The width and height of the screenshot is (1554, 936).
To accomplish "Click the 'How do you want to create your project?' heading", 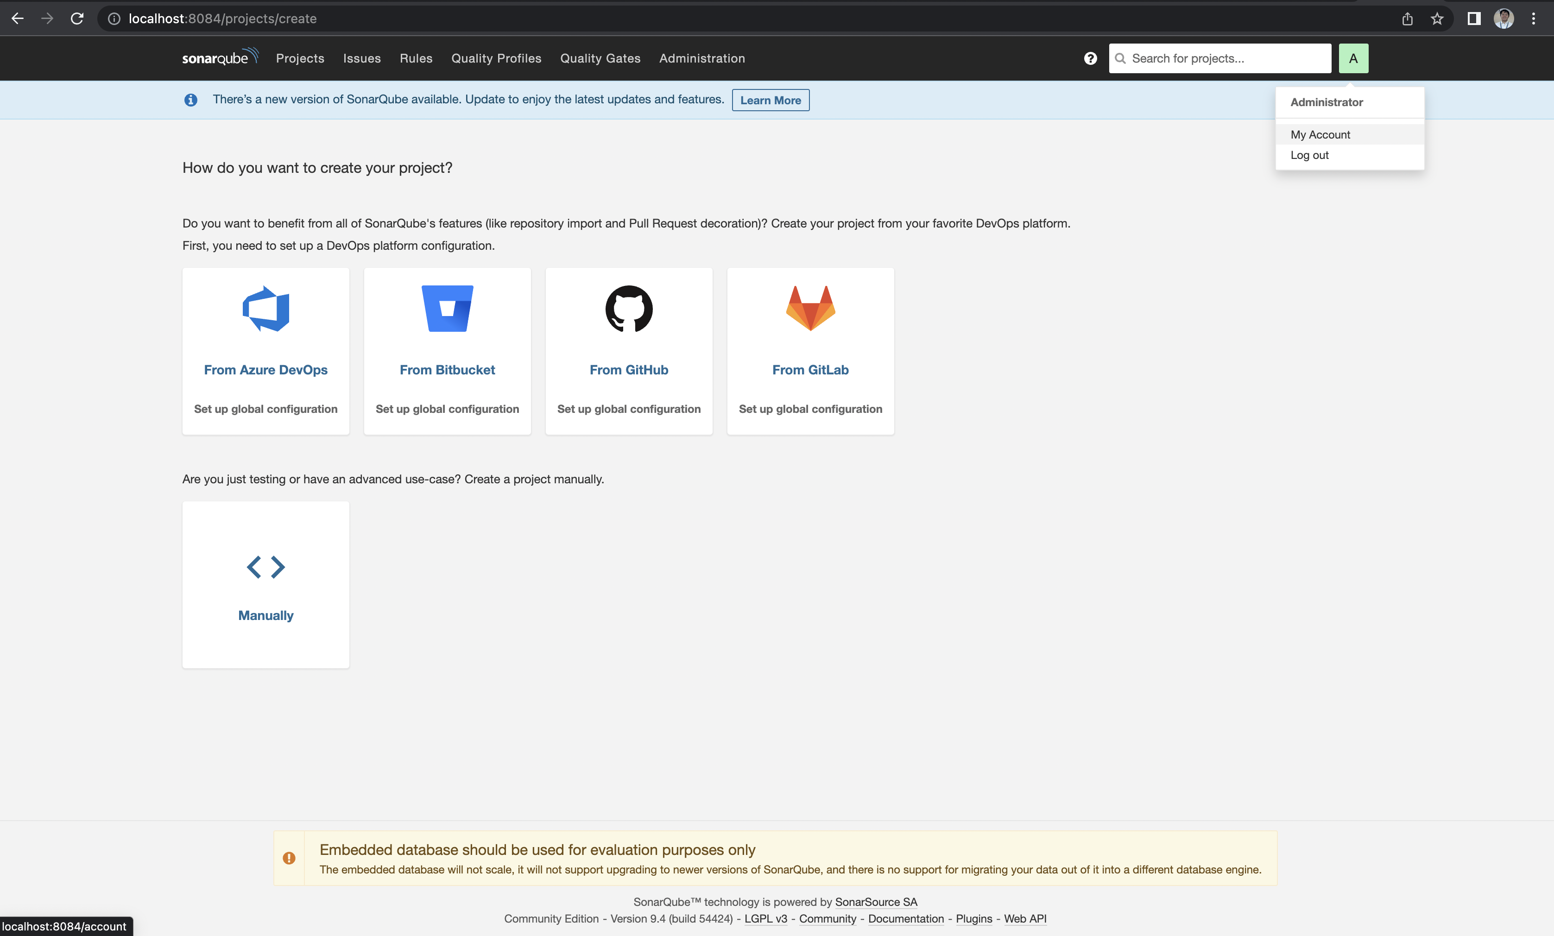I will pos(317,168).
